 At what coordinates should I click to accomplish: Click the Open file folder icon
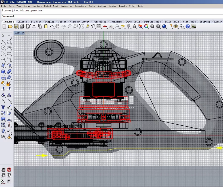(10, 26)
